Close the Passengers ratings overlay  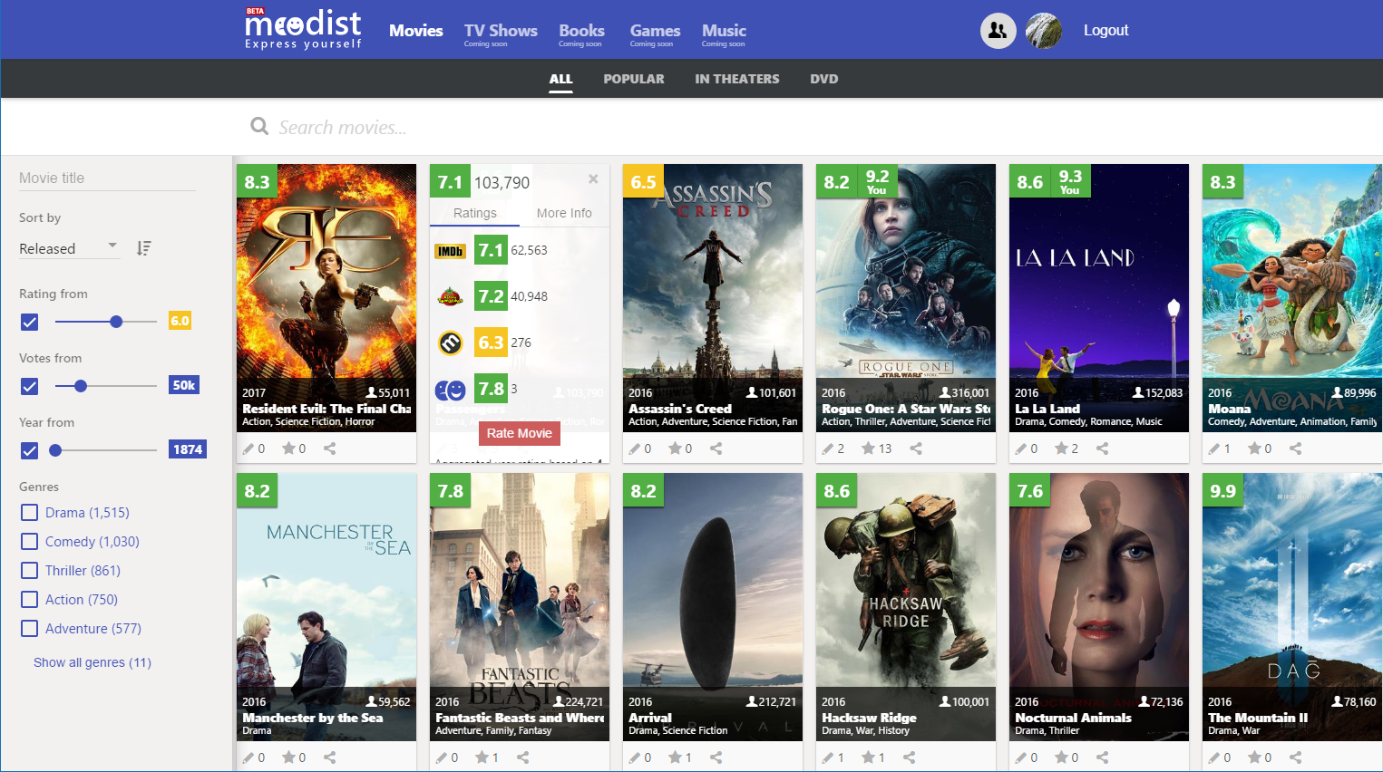593,179
